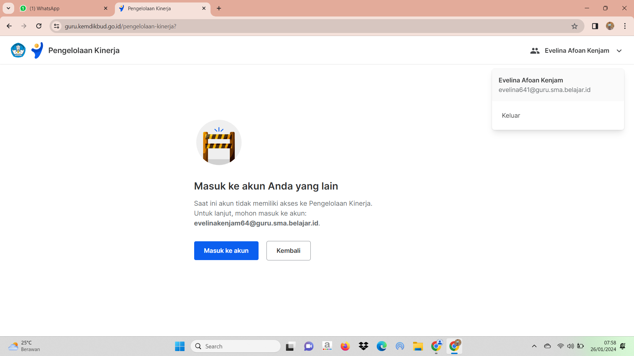Click the Kembali button

pyautogui.click(x=288, y=251)
